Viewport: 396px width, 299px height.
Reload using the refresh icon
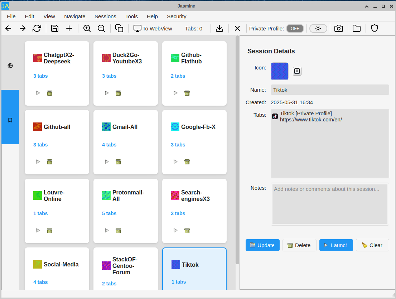[x=37, y=29]
